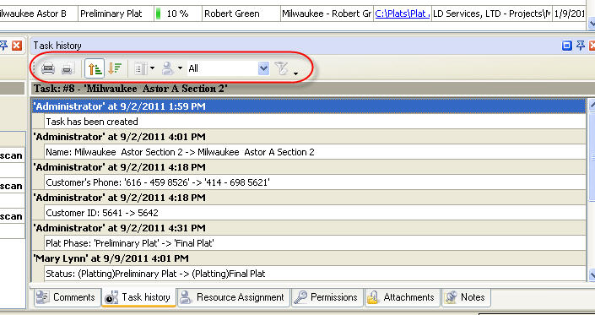The width and height of the screenshot is (595, 315).
Task: Open the user filter dropdown
Action: tap(172, 68)
